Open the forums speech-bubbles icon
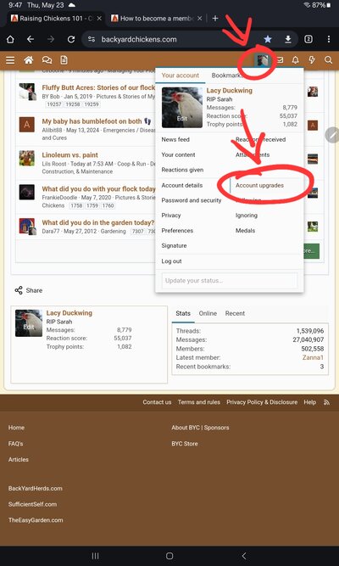Viewport: 339px width, 566px height. (x=47, y=60)
